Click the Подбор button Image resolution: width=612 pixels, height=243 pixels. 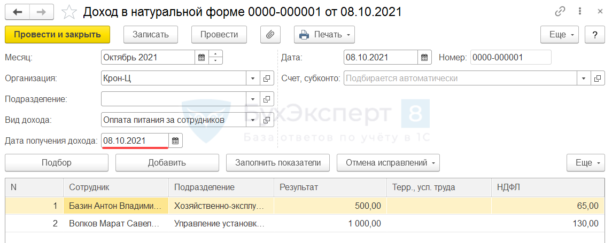click(x=57, y=163)
